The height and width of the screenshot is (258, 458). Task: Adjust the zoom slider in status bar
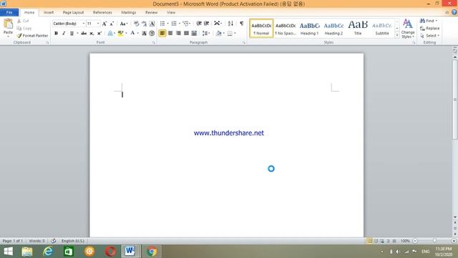[434, 241]
